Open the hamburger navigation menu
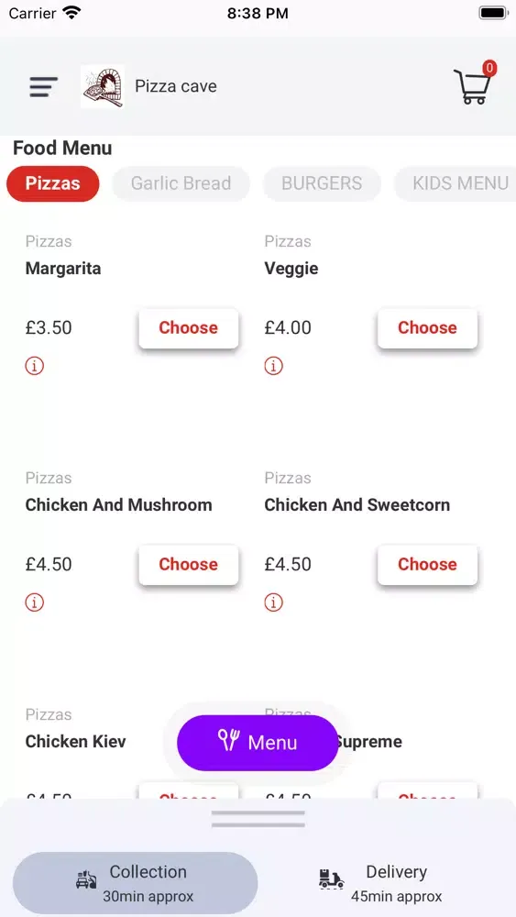This screenshot has height=917, width=516. [44, 86]
